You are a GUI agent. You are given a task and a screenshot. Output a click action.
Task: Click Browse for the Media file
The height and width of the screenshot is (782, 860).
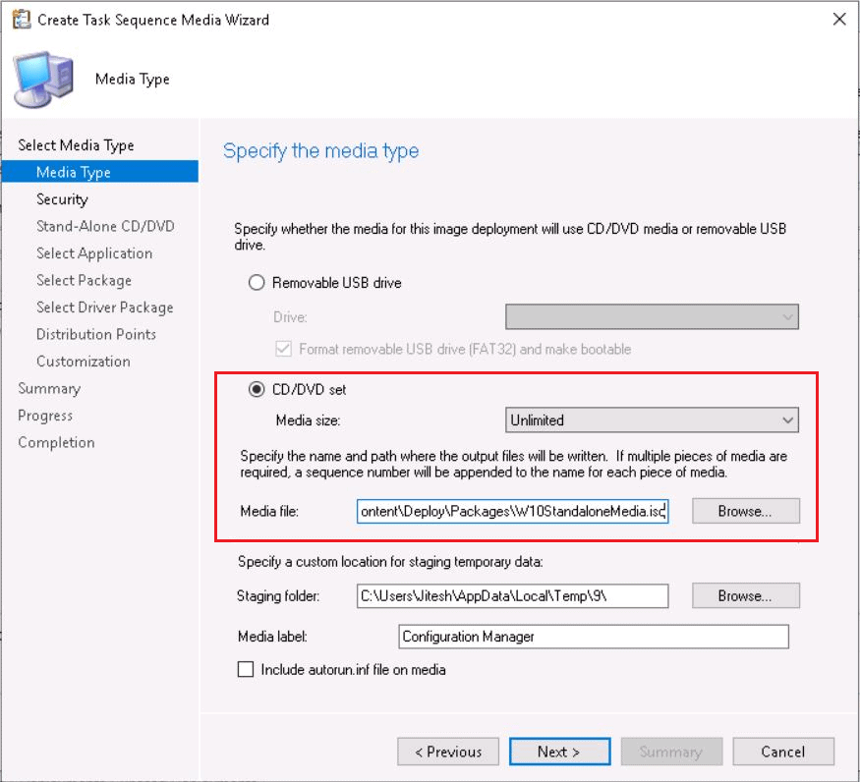pyautogui.click(x=745, y=512)
